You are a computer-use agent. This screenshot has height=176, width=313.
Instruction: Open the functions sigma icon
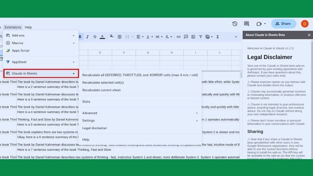(218, 37)
